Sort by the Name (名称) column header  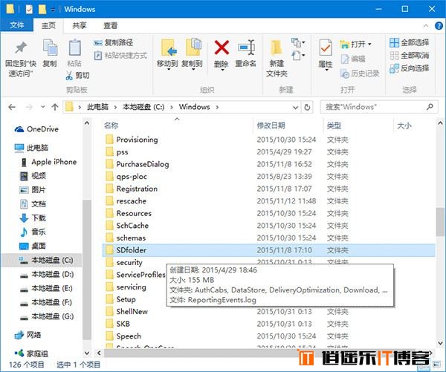click(x=111, y=125)
